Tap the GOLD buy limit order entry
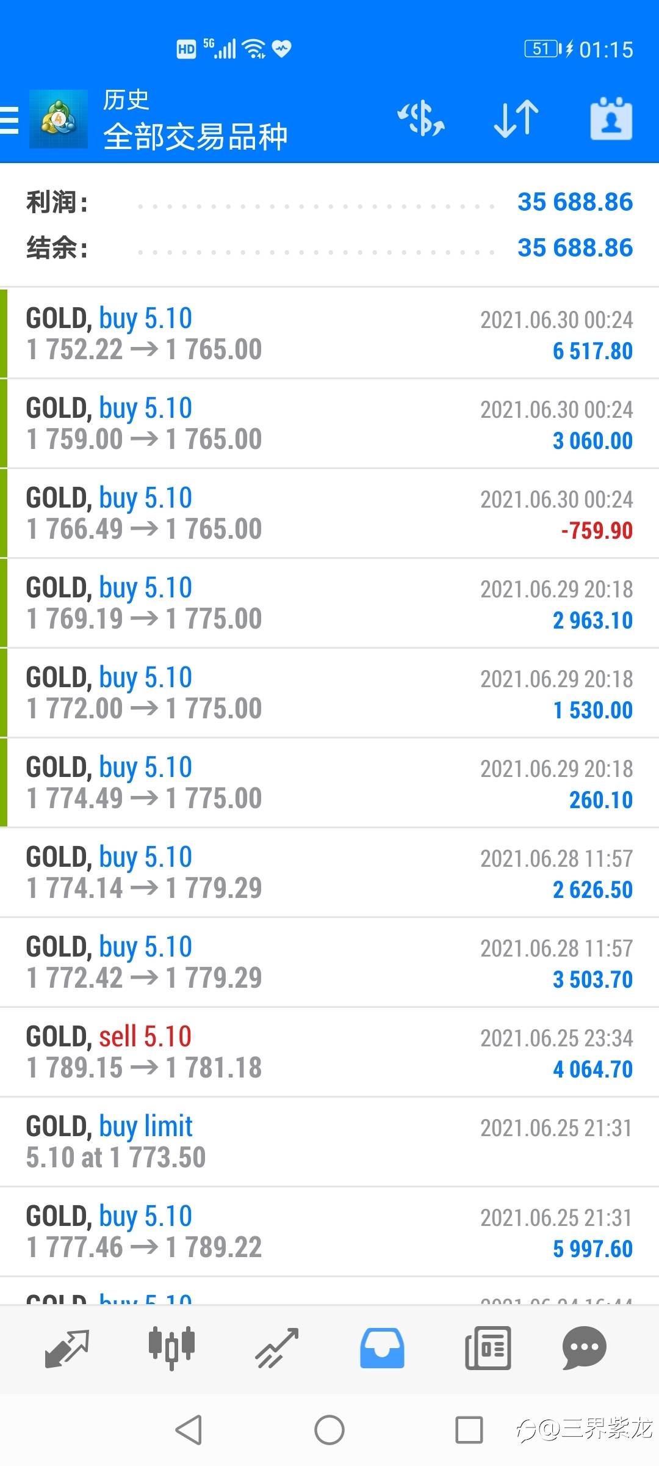The height and width of the screenshot is (1466, 659). 329,1142
